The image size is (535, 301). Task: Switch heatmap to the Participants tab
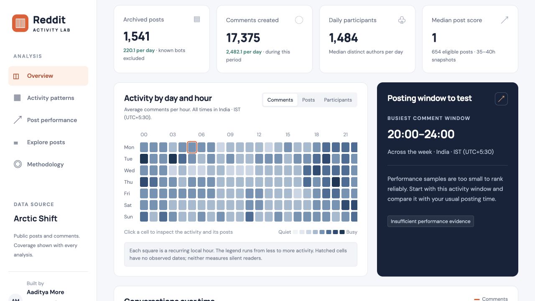338,100
